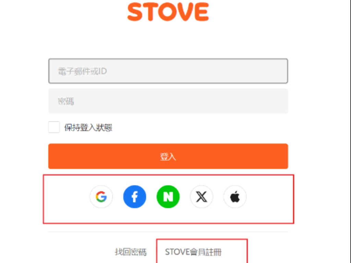Enable the 保持登入狀態 checkbox
Viewport: 351px width, 263px height.
[54, 127]
